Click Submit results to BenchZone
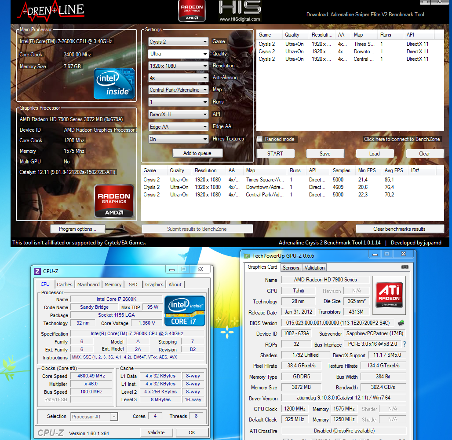Image resolution: width=452 pixels, height=440 pixels. (x=197, y=229)
